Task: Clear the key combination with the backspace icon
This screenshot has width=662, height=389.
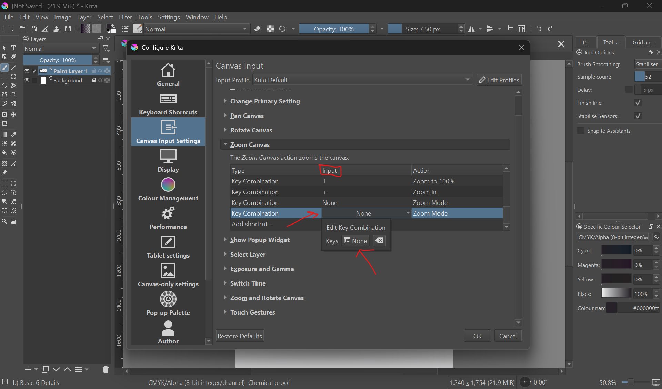Action: tap(379, 241)
